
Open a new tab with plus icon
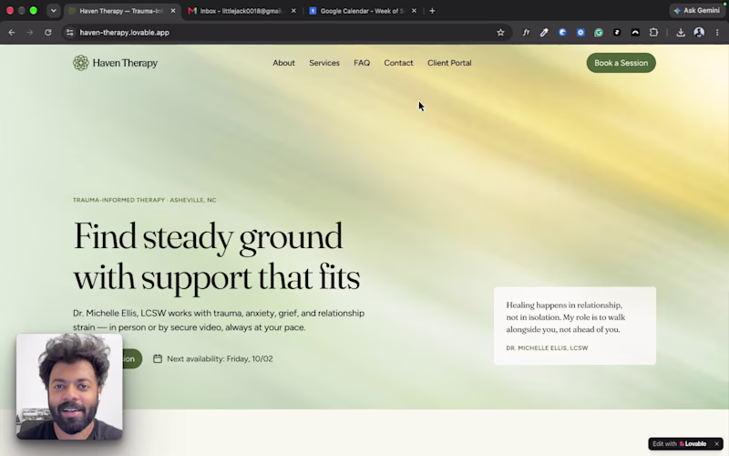(x=432, y=11)
